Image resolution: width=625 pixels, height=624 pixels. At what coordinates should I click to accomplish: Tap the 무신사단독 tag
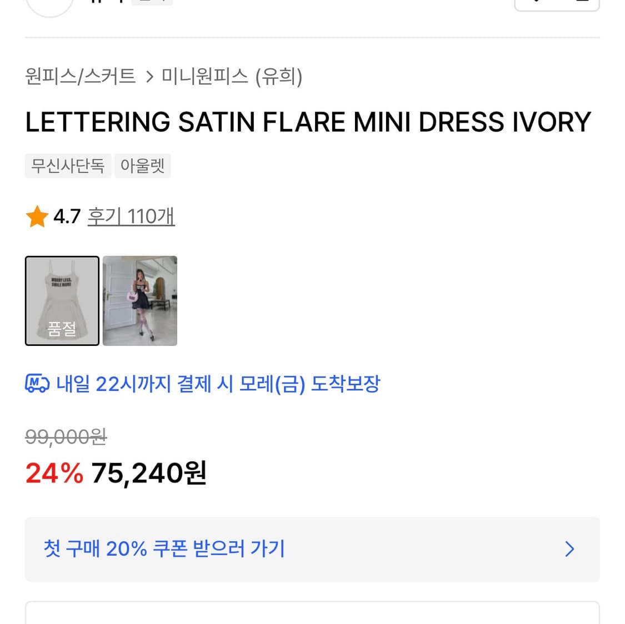coord(68,165)
